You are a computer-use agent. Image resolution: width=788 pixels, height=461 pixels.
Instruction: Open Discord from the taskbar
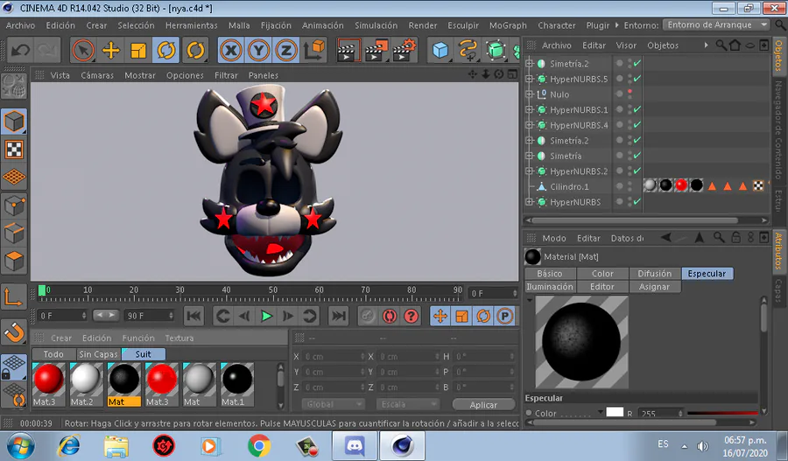pos(355,446)
